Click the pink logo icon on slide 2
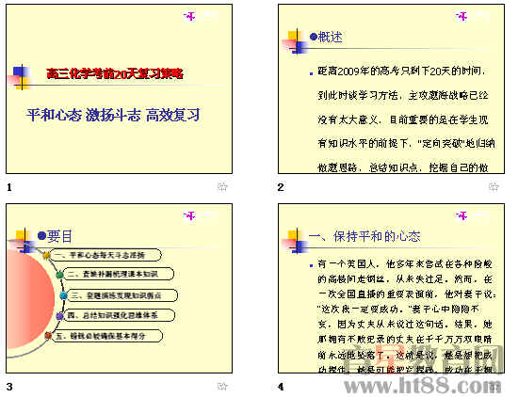The image size is (518, 397). point(461,16)
